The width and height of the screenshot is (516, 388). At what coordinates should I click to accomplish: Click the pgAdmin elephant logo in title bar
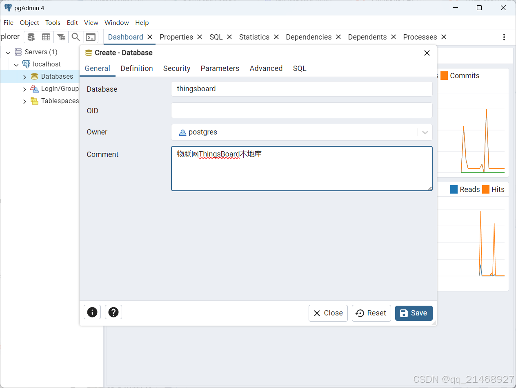click(x=8, y=8)
